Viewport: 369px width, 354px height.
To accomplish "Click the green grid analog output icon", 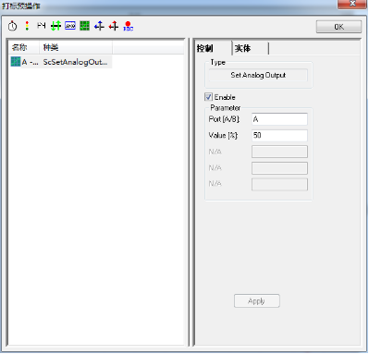I will 85,26.
